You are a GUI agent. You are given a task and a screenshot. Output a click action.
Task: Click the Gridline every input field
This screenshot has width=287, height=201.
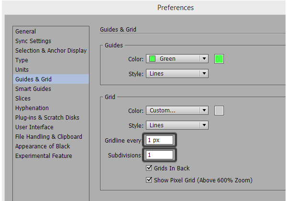coord(159,140)
